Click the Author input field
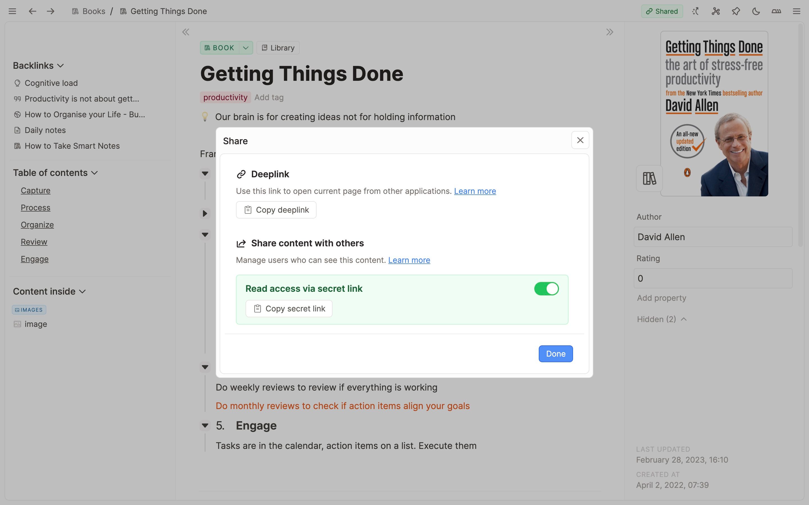Viewport: 809px width, 505px height. [713, 237]
